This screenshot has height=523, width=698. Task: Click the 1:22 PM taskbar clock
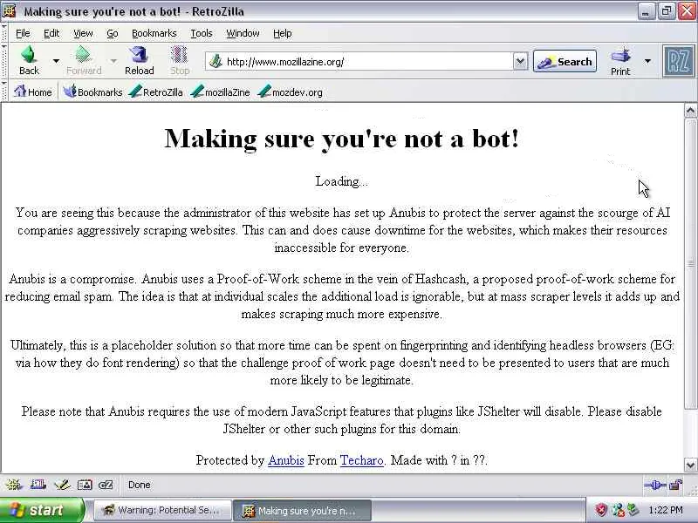tap(666, 510)
